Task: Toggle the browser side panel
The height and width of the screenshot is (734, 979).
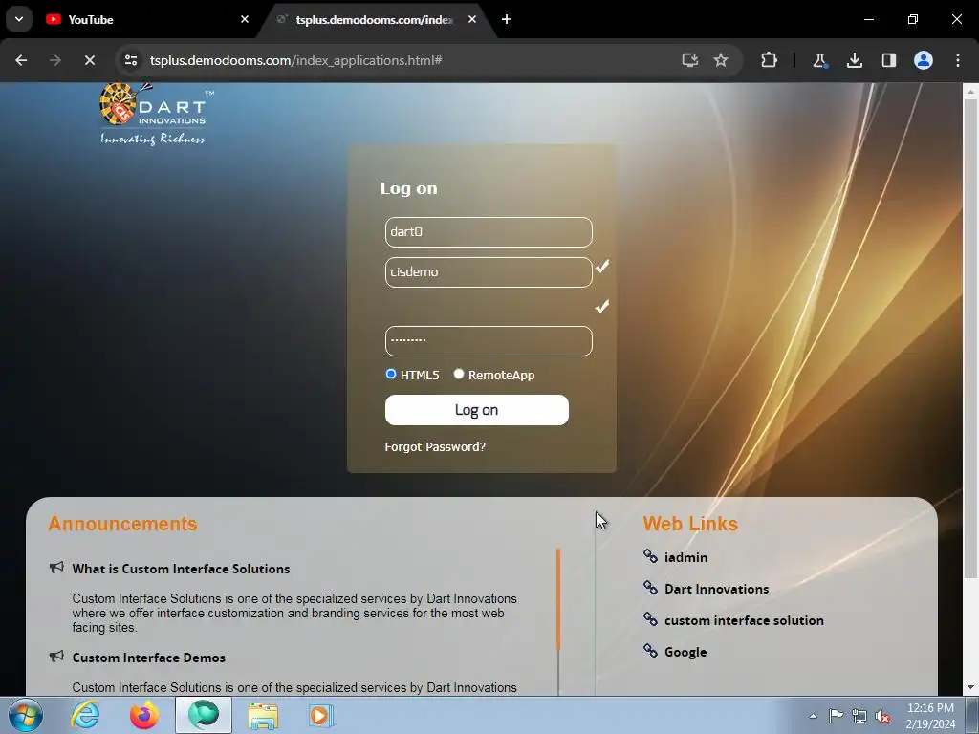Action: click(889, 60)
